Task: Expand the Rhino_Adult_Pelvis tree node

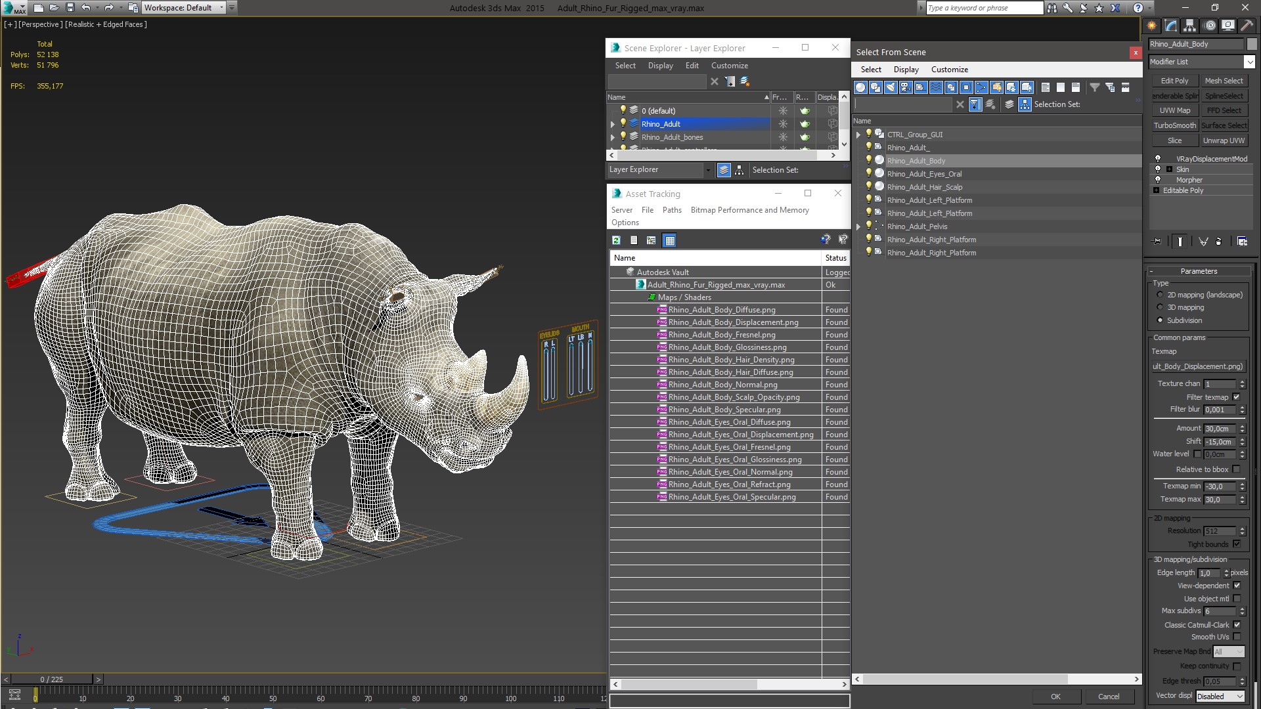Action: [x=858, y=226]
